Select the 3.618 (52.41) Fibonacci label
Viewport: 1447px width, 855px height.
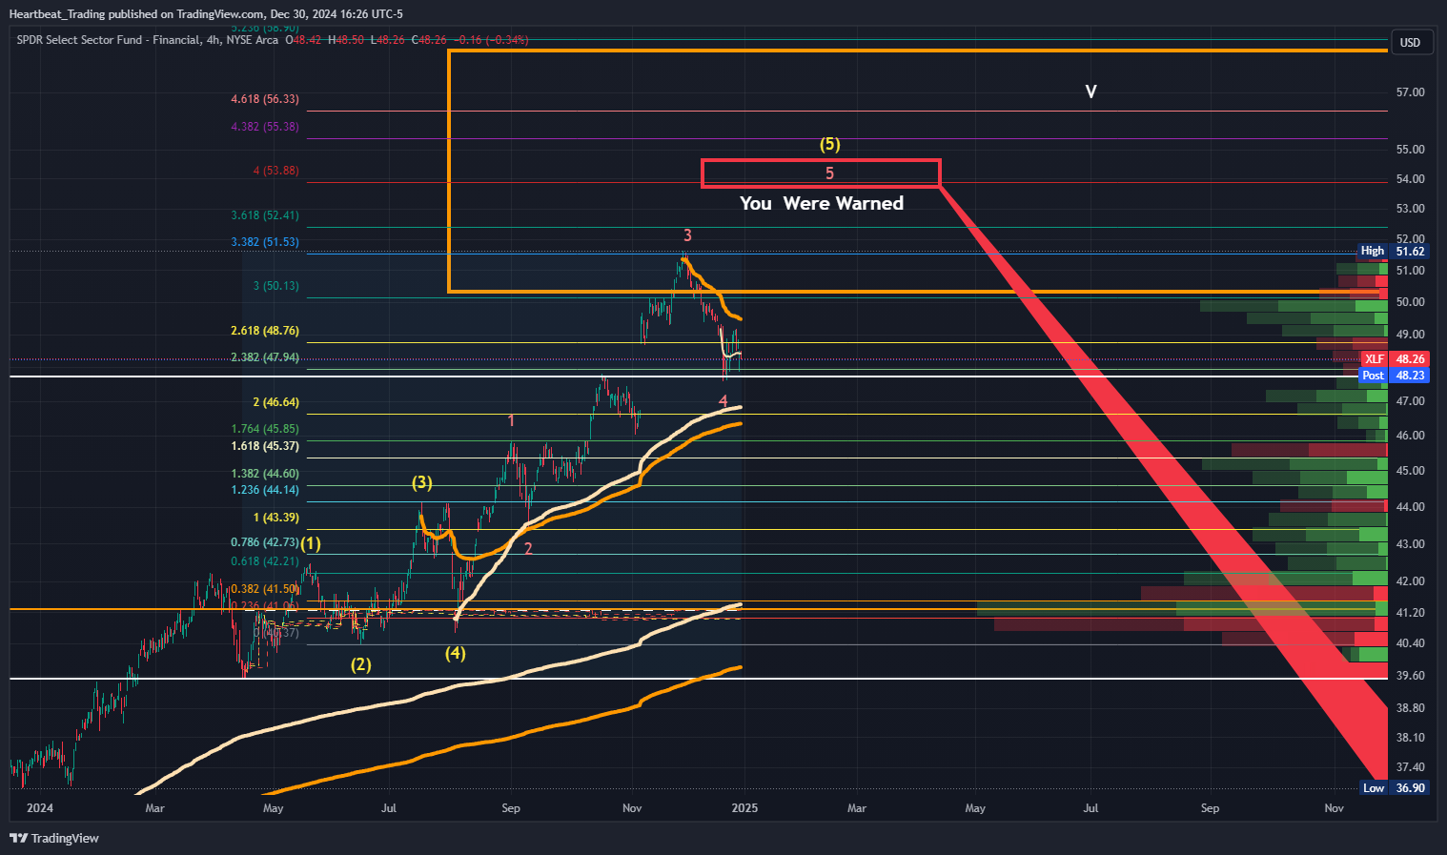point(265,215)
